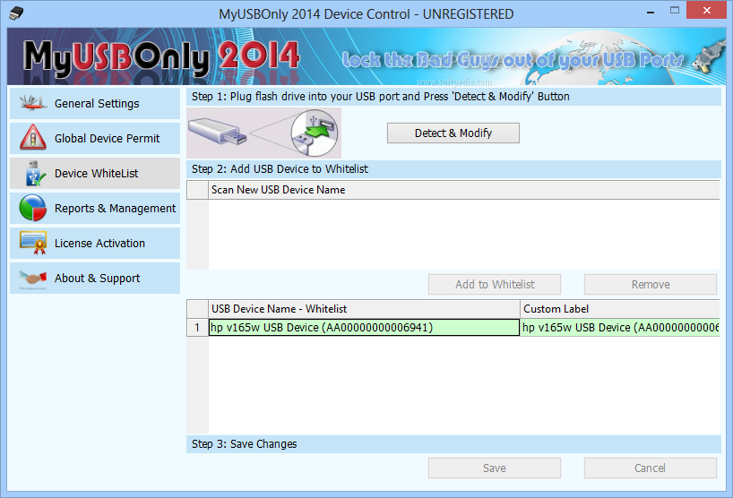Click row number 1 header in whitelist
The width and height of the screenshot is (733, 498).
point(197,328)
